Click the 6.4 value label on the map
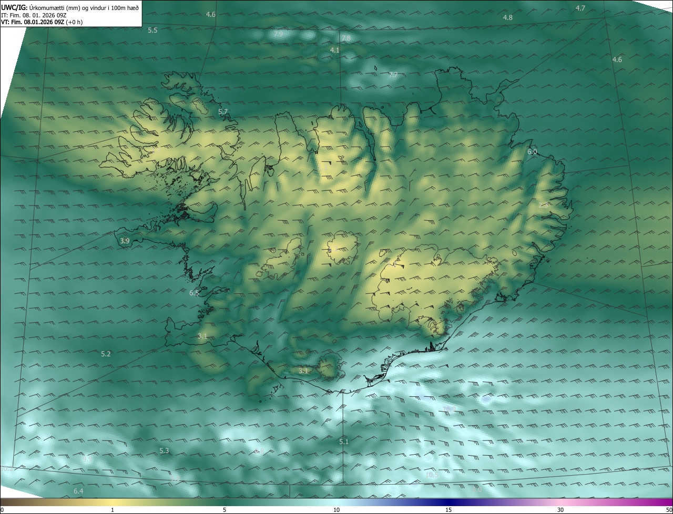Image resolution: width=673 pixels, height=514 pixels. (78, 491)
